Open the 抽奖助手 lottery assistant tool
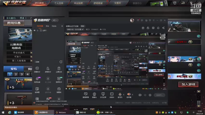 click(59, 80)
